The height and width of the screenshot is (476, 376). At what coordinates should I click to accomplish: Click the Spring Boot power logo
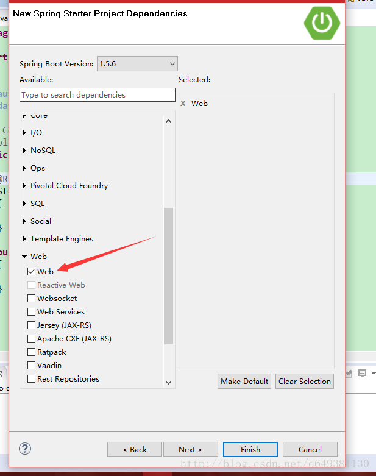(322, 23)
